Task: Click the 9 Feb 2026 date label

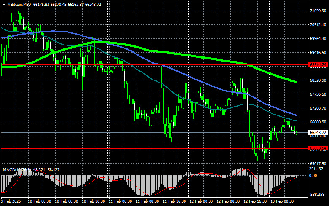Action: tap(11, 202)
